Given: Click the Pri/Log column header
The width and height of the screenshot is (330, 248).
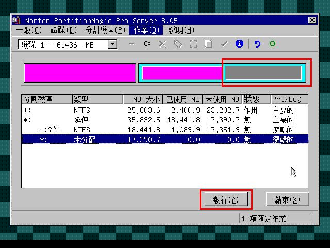Looking at the screenshot, I should pos(290,99).
